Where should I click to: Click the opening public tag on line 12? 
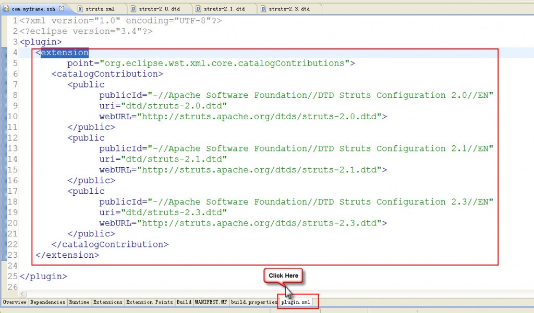(x=86, y=138)
